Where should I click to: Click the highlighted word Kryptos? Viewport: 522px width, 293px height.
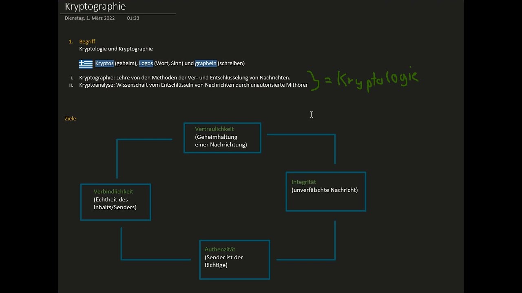[104, 63]
